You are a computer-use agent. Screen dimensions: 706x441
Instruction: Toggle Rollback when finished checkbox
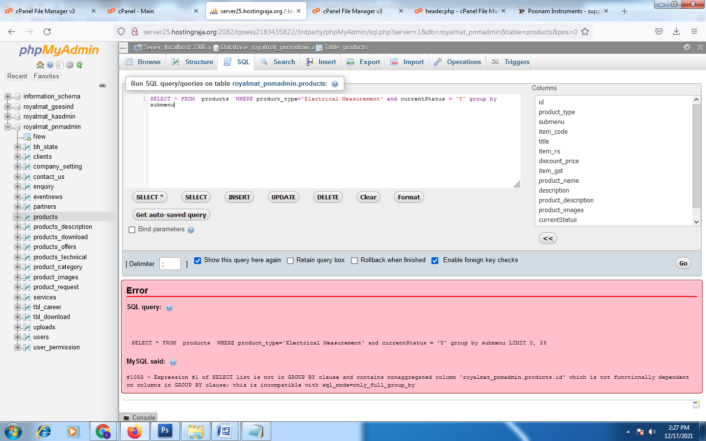click(x=354, y=261)
